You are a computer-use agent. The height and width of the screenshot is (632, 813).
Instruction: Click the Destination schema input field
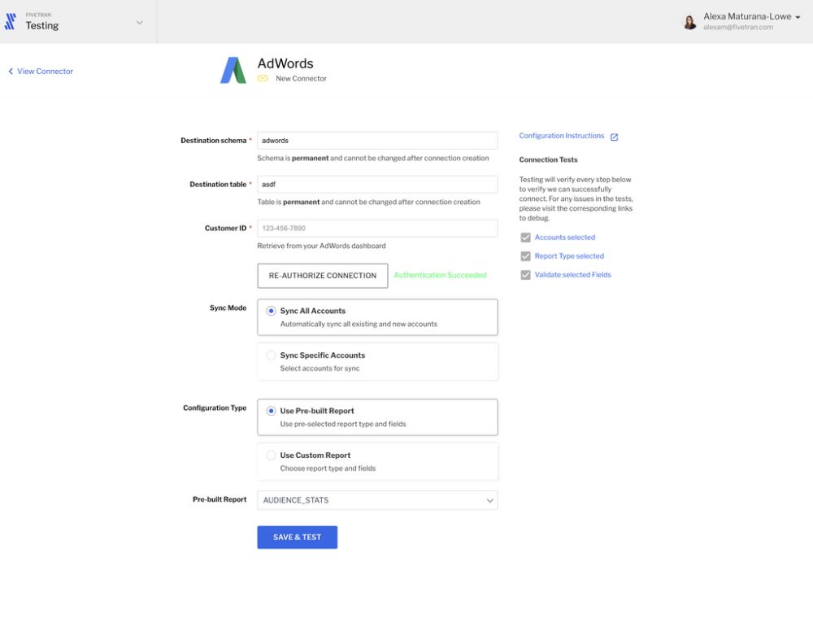coord(377,141)
